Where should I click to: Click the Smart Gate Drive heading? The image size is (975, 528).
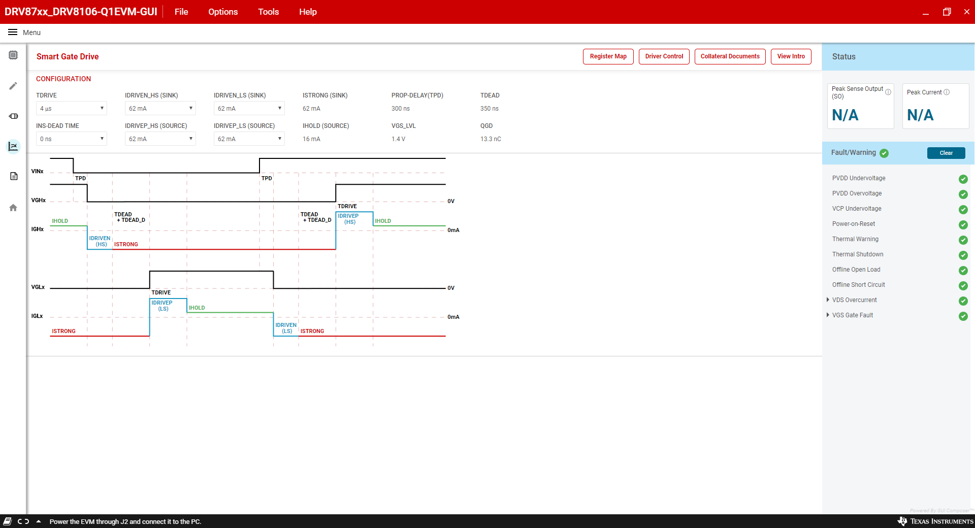tap(68, 56)
